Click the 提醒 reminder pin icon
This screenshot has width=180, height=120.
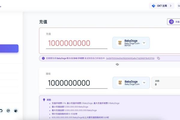tap(44, 100)
